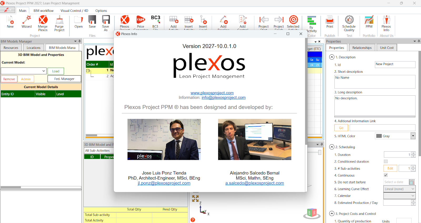Collapse the 1. Description section
Image resolution: width=421 pixels, height=223 pixels.
click(332, 57)
